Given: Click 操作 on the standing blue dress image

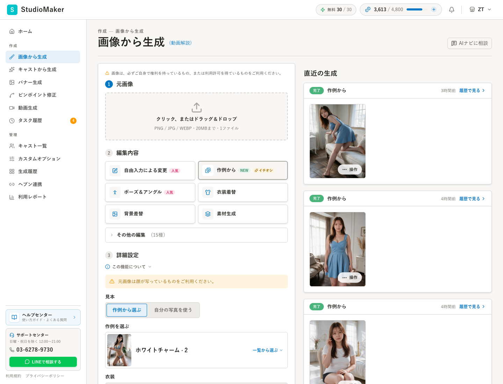Looking at the screenshot, I should pos(350,278).
